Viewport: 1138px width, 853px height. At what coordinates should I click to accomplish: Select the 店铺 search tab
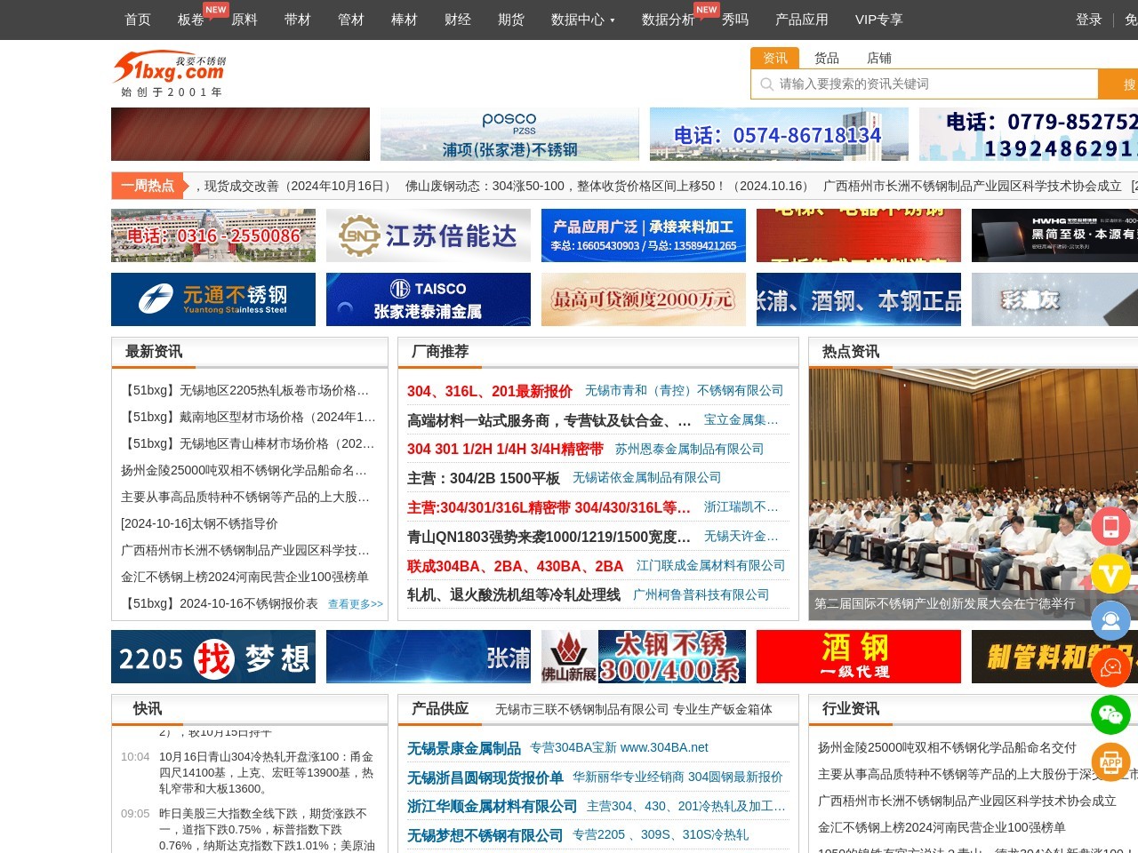[x=878, y=58]
